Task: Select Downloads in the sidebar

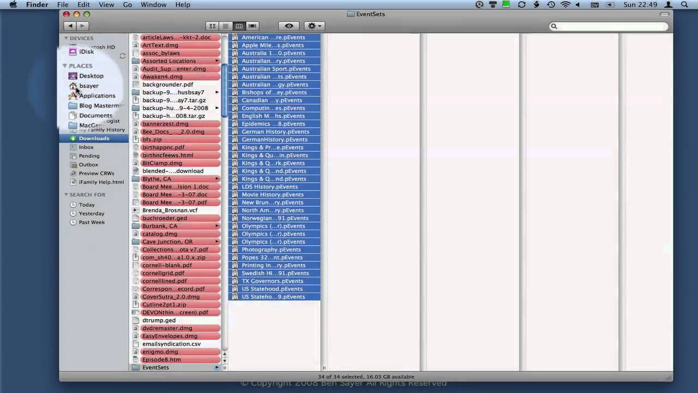Action: pyautogui.click(x=93, y=138)
